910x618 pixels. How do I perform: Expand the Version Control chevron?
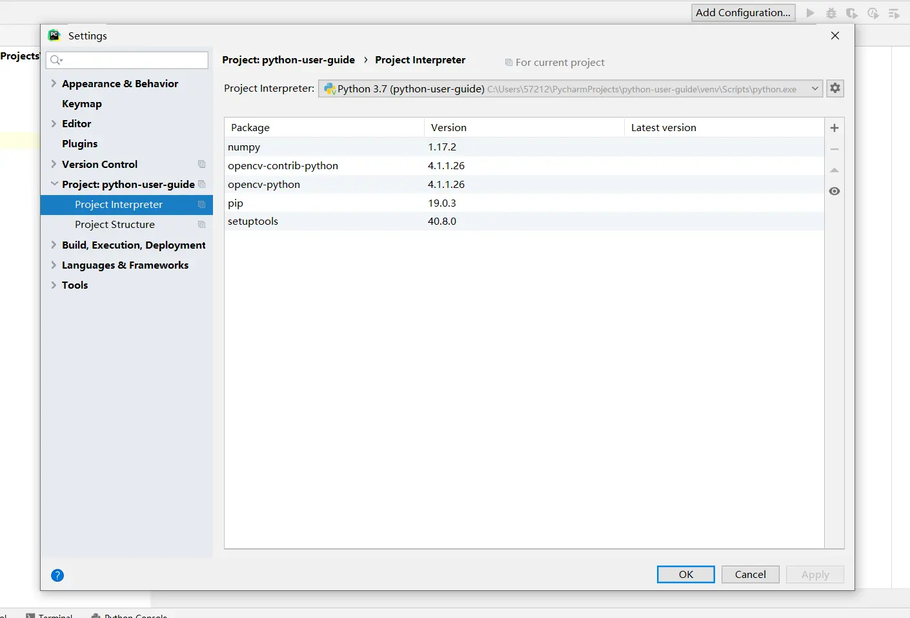coord(54,164)
